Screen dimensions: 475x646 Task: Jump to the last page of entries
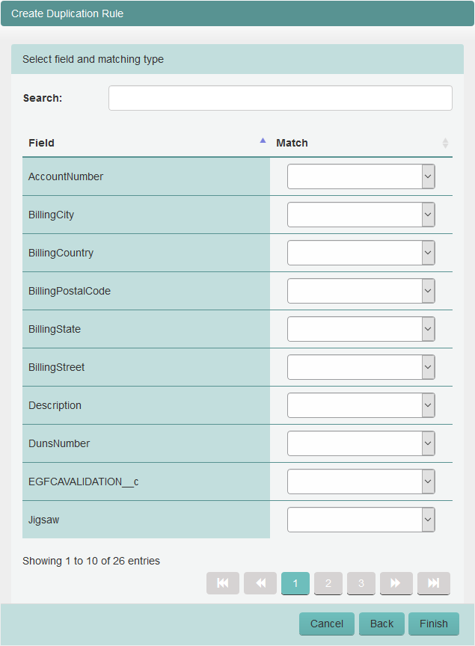(433, 583)
